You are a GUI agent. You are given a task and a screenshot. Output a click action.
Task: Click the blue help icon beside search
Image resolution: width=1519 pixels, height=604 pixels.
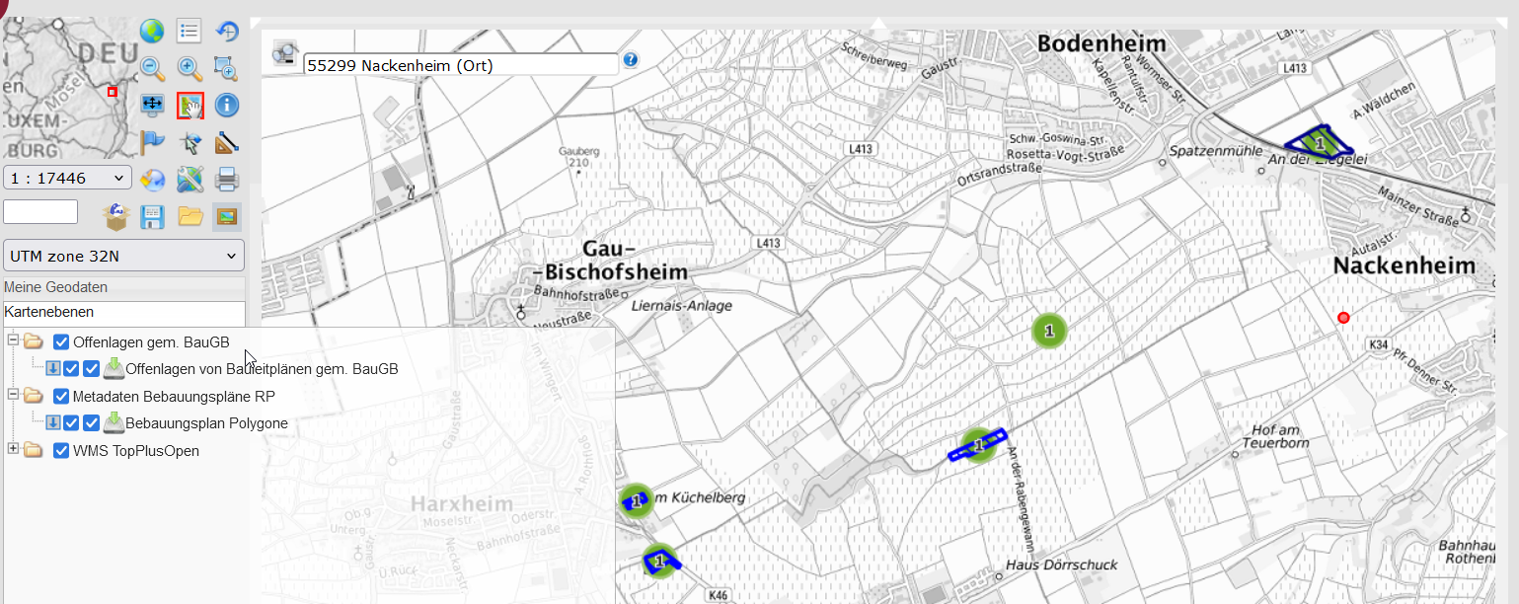[631, 60]
